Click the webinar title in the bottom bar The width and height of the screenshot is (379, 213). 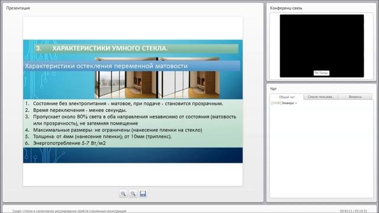pos(69,211)
